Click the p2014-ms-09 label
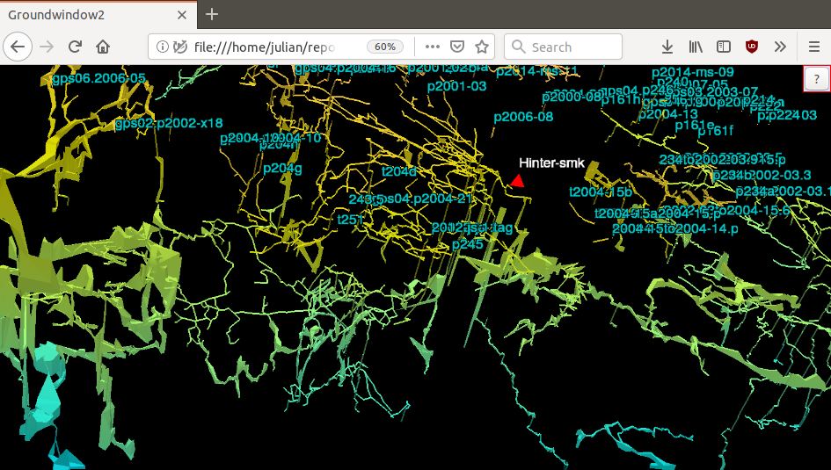The image size is (831, 470). pyautogui.click(x=693, y=73)
